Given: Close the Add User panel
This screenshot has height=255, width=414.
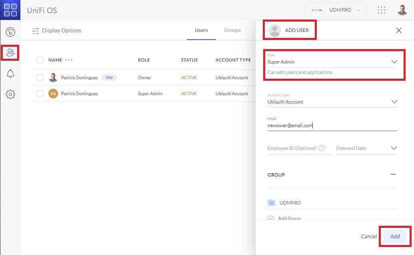Looking at the screenshot, I should 399,30.
